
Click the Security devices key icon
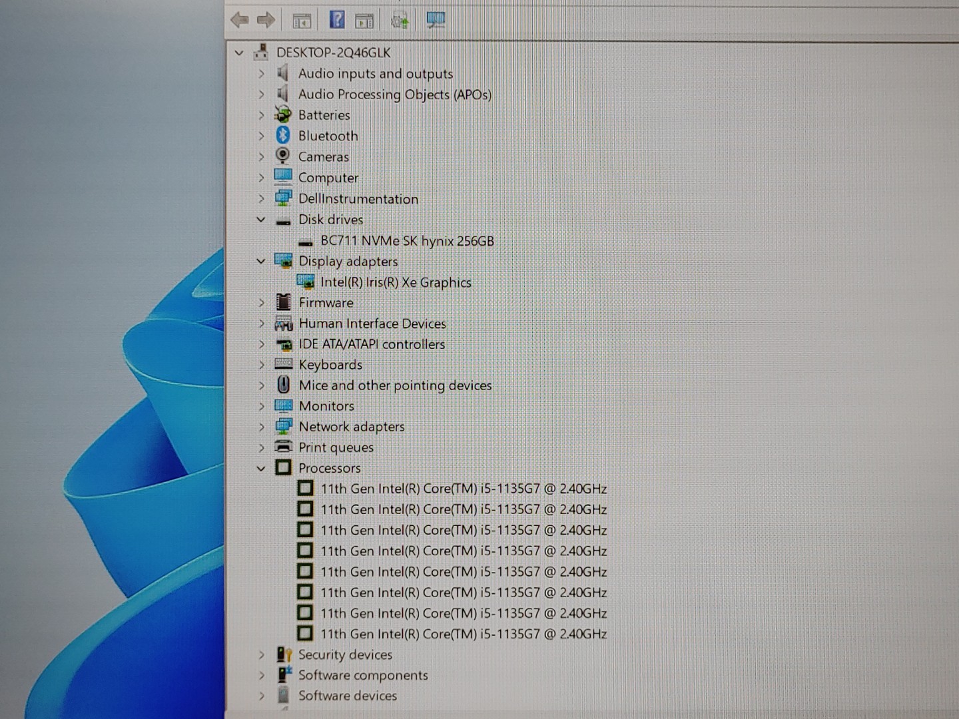pyautogui.click(x=284, y=654)
